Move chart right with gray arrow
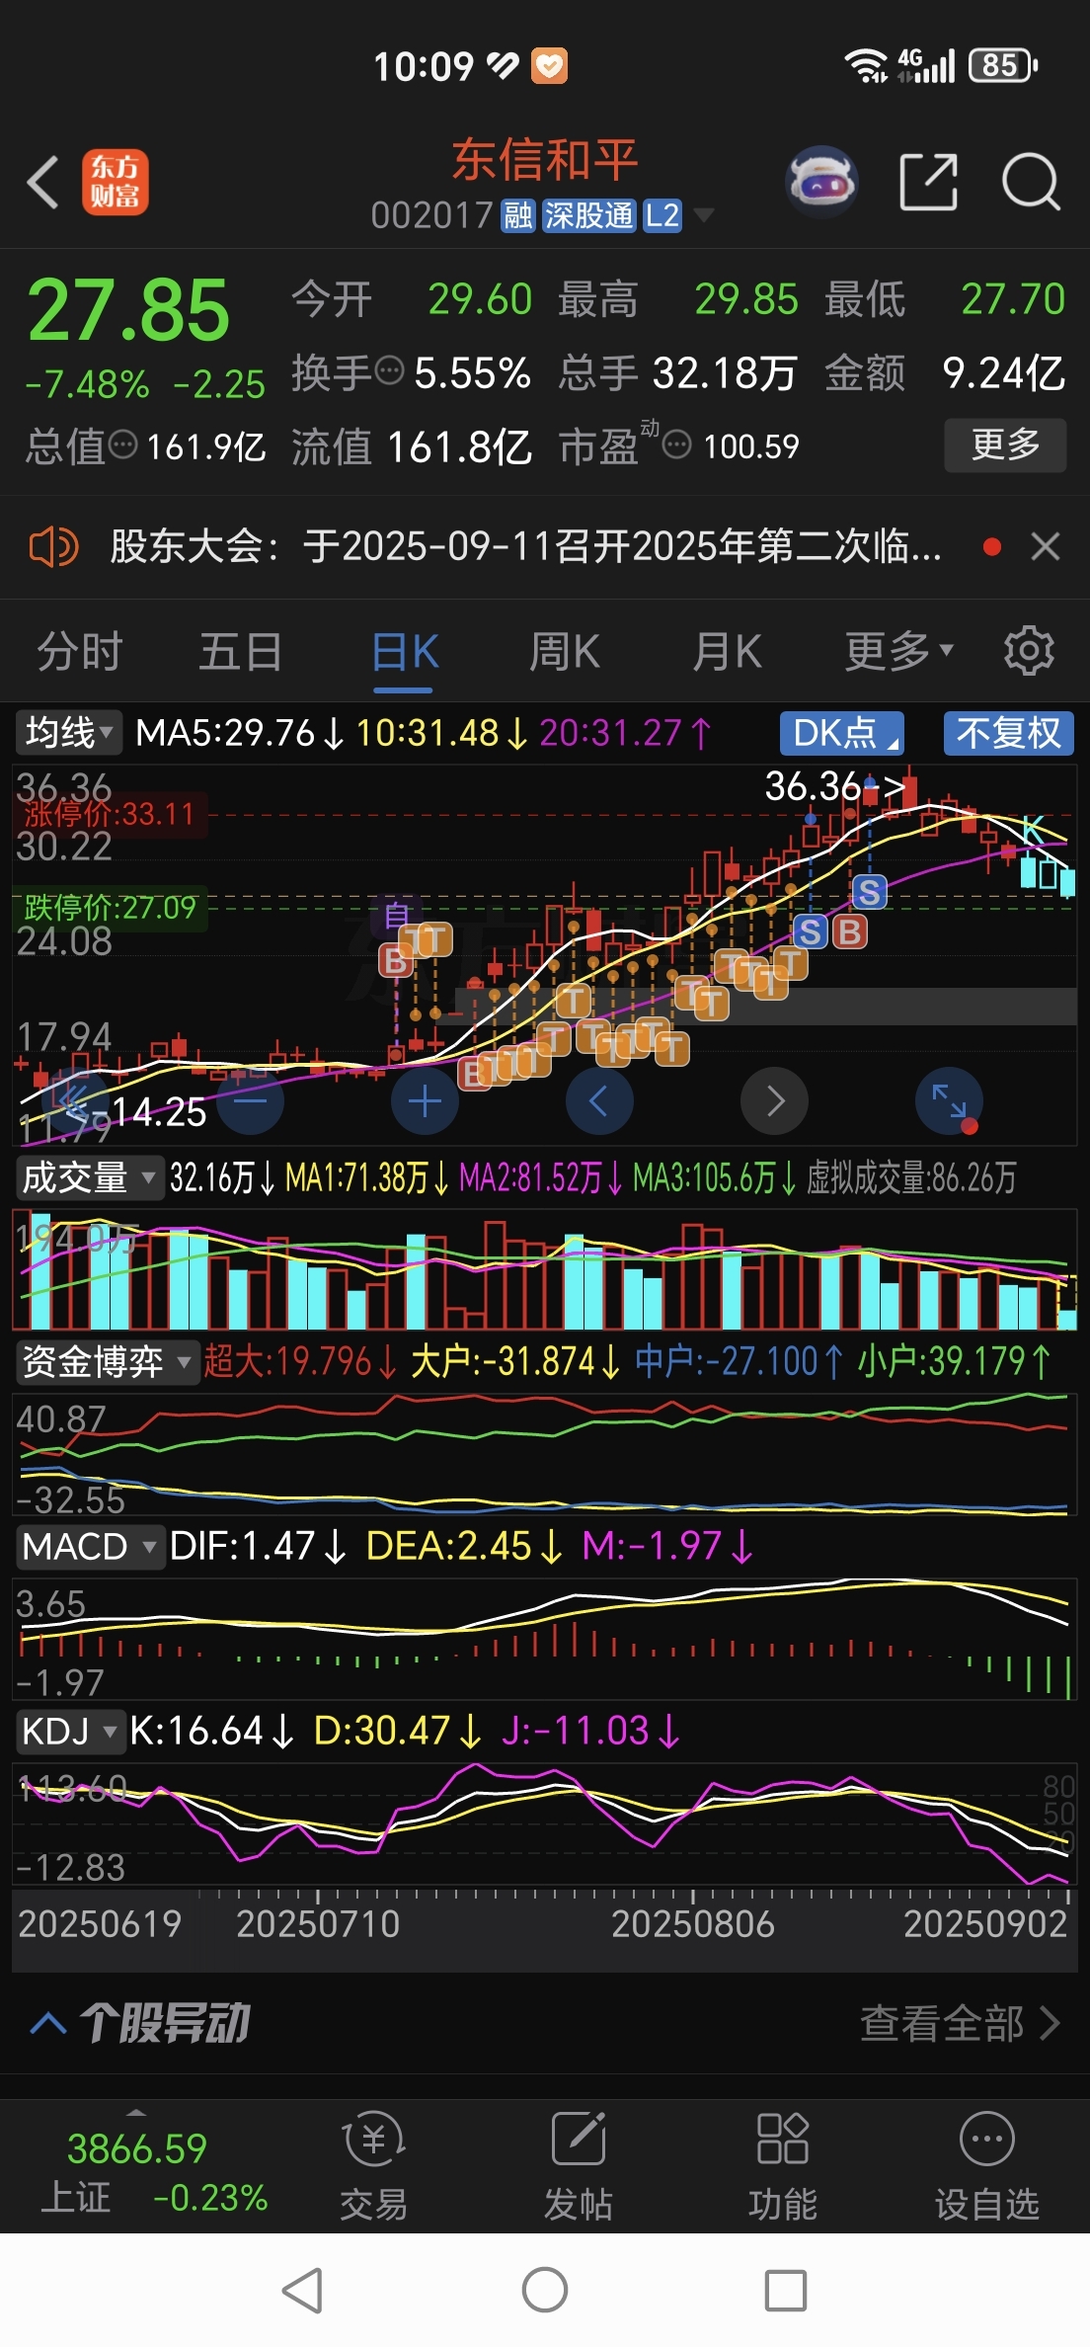This screenshot has width=1090, height=2347. click(774, 1100)
